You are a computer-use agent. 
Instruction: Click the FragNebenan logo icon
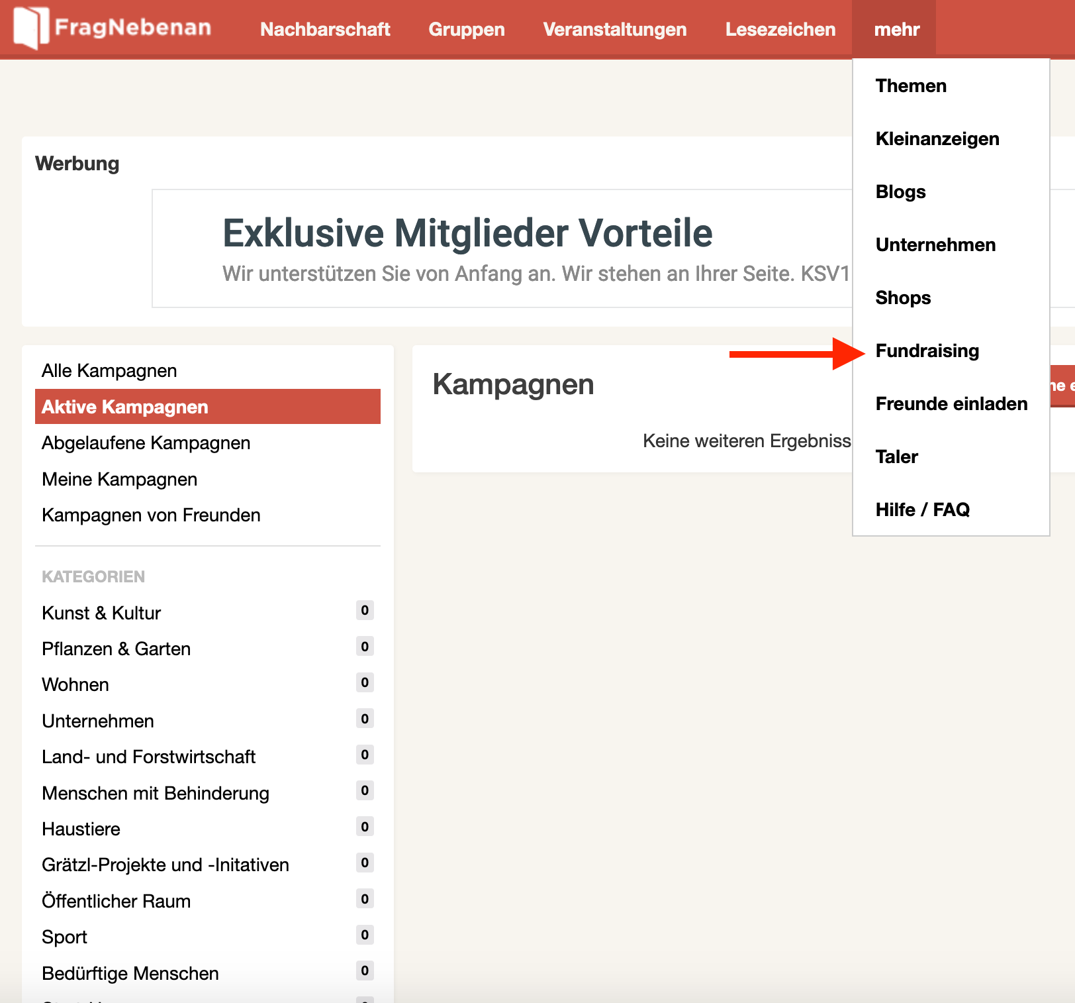pos(31,28)
